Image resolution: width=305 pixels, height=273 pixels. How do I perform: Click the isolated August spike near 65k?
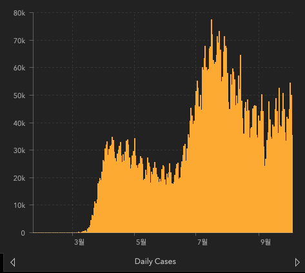coord(241,56)
